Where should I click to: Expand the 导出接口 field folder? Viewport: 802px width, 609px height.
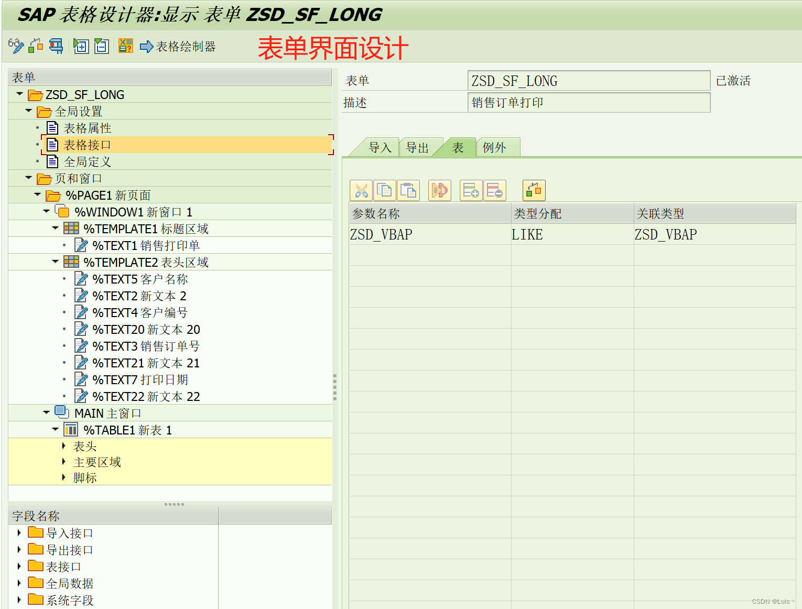coord(19,550)
